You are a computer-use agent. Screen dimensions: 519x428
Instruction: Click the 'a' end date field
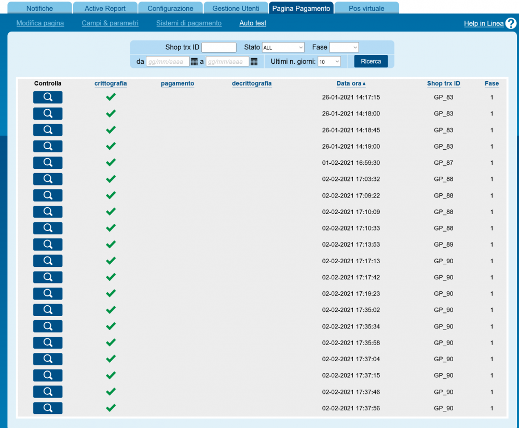click(227, 62)
